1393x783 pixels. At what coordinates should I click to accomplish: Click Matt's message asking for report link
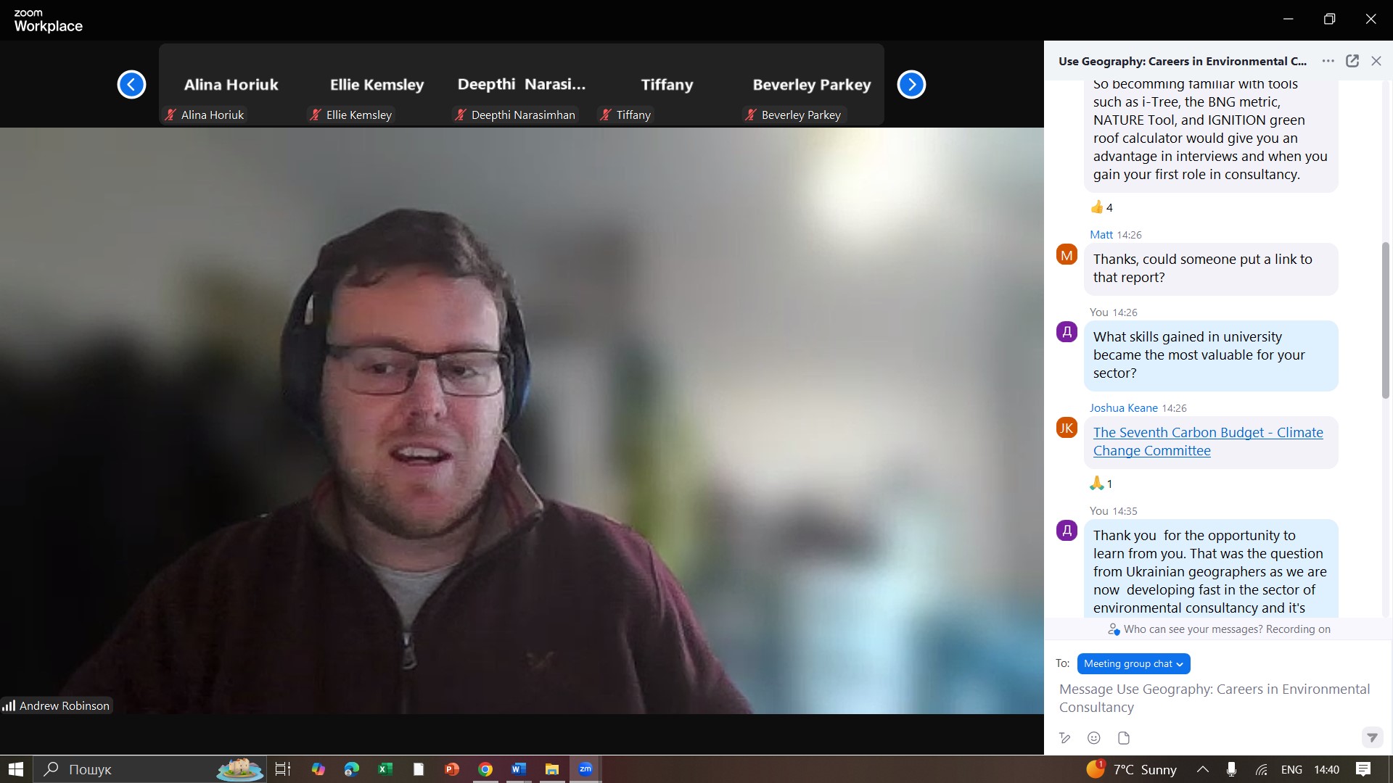[x=1211, y=268]
